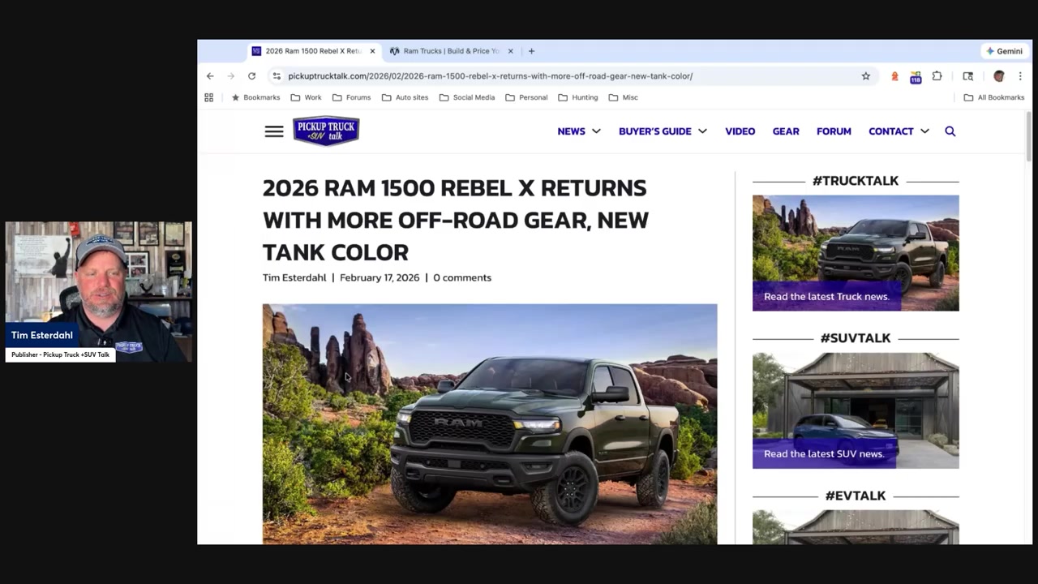This screenshot has height=584, width=1038.
Task: Click the Pickup Truck Talk logo
Action: [326, 131]
